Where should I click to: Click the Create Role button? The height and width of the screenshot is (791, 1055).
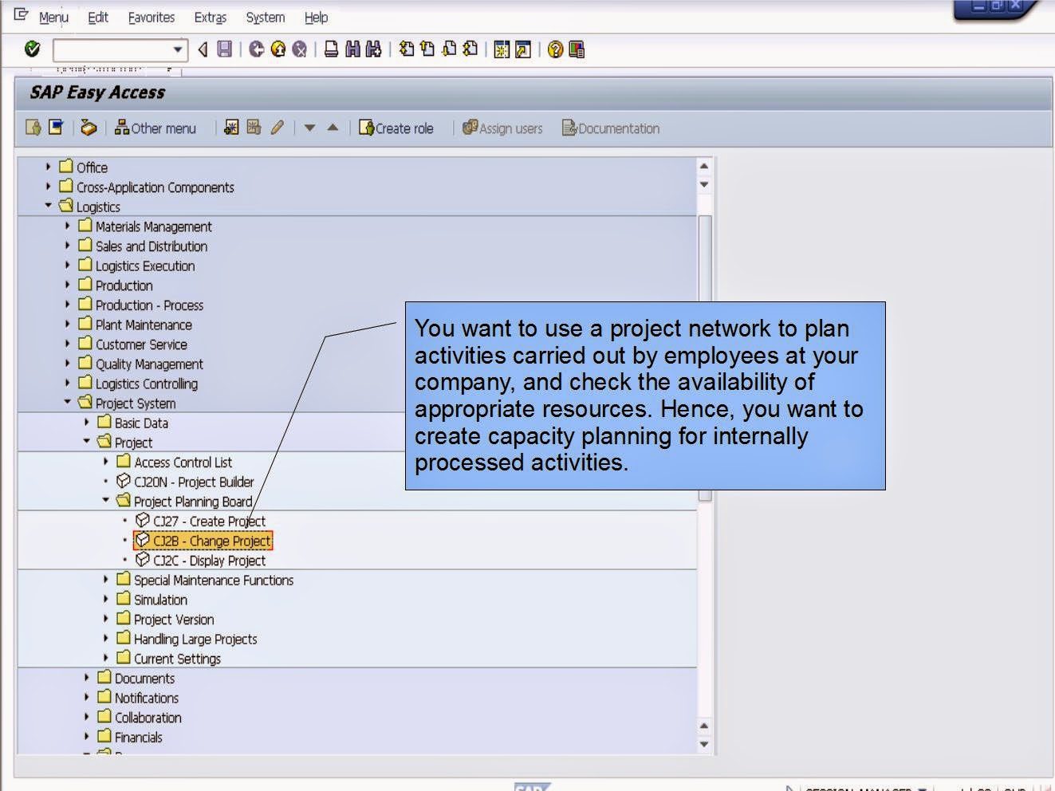pyautogui.click(x=397, y=128)
